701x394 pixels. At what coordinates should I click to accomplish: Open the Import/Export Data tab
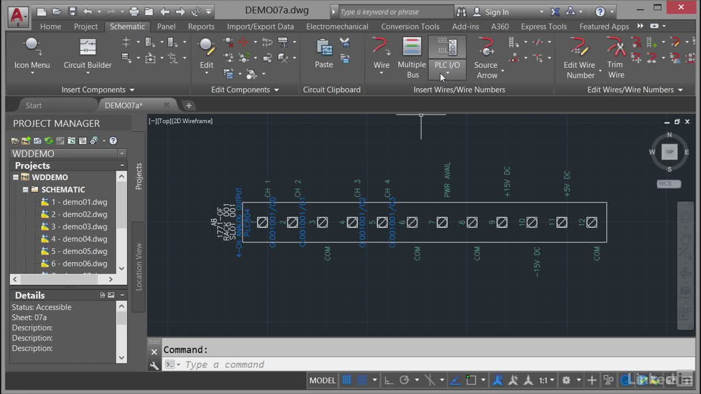[x=260, y=26]
